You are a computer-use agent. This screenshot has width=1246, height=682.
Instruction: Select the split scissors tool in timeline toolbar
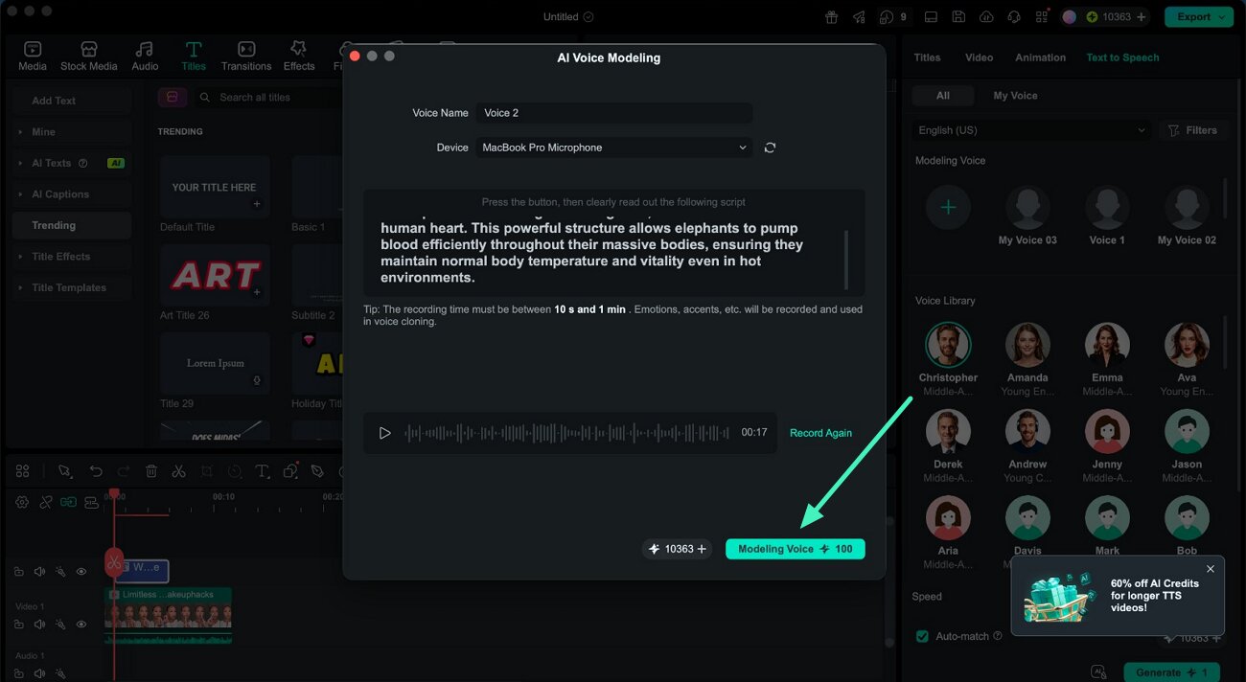pos(178,471)
